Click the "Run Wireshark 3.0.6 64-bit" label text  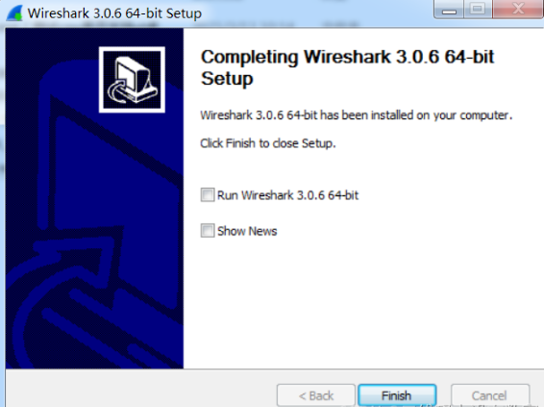pos(287,195)
